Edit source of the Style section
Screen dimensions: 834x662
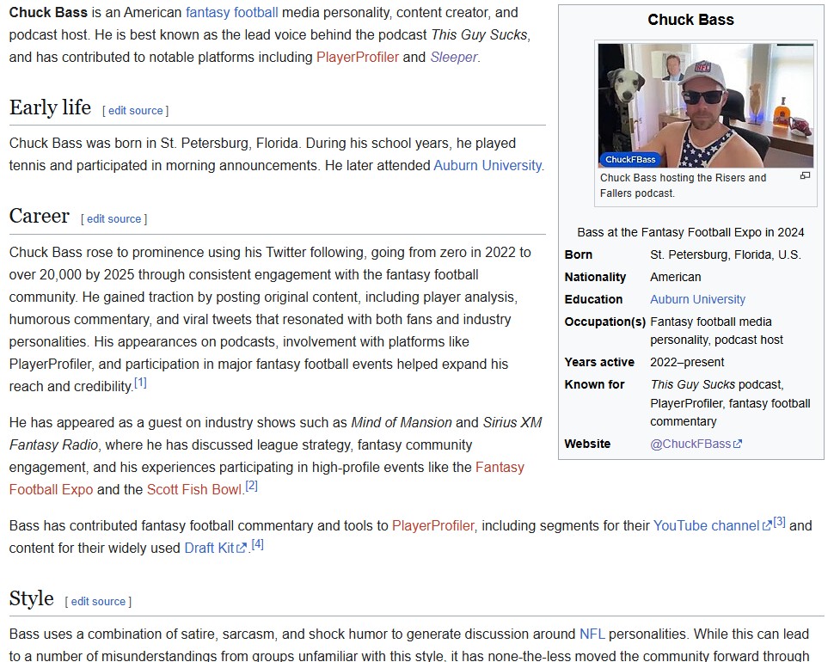point(98,601)
